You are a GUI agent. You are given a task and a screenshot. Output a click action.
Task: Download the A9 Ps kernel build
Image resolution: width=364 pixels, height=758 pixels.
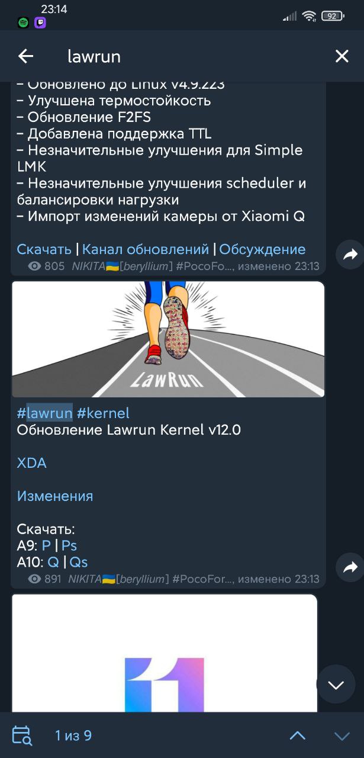point(69,545)
